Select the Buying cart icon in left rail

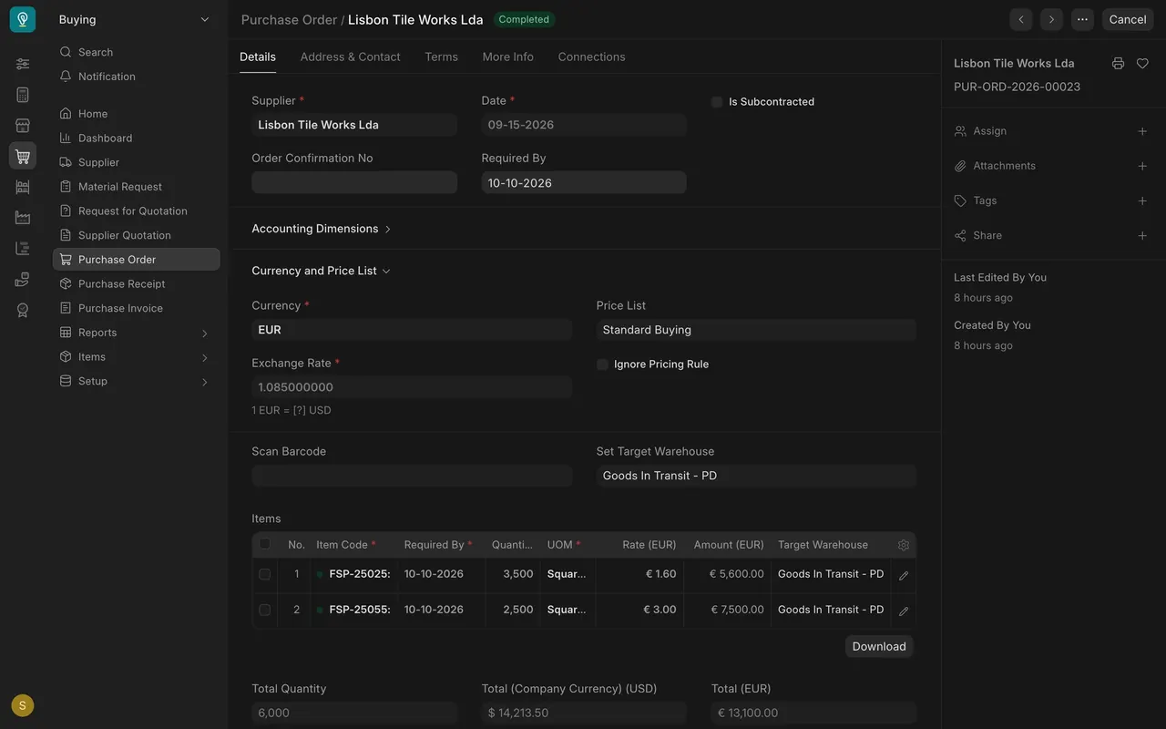[23, 156]
